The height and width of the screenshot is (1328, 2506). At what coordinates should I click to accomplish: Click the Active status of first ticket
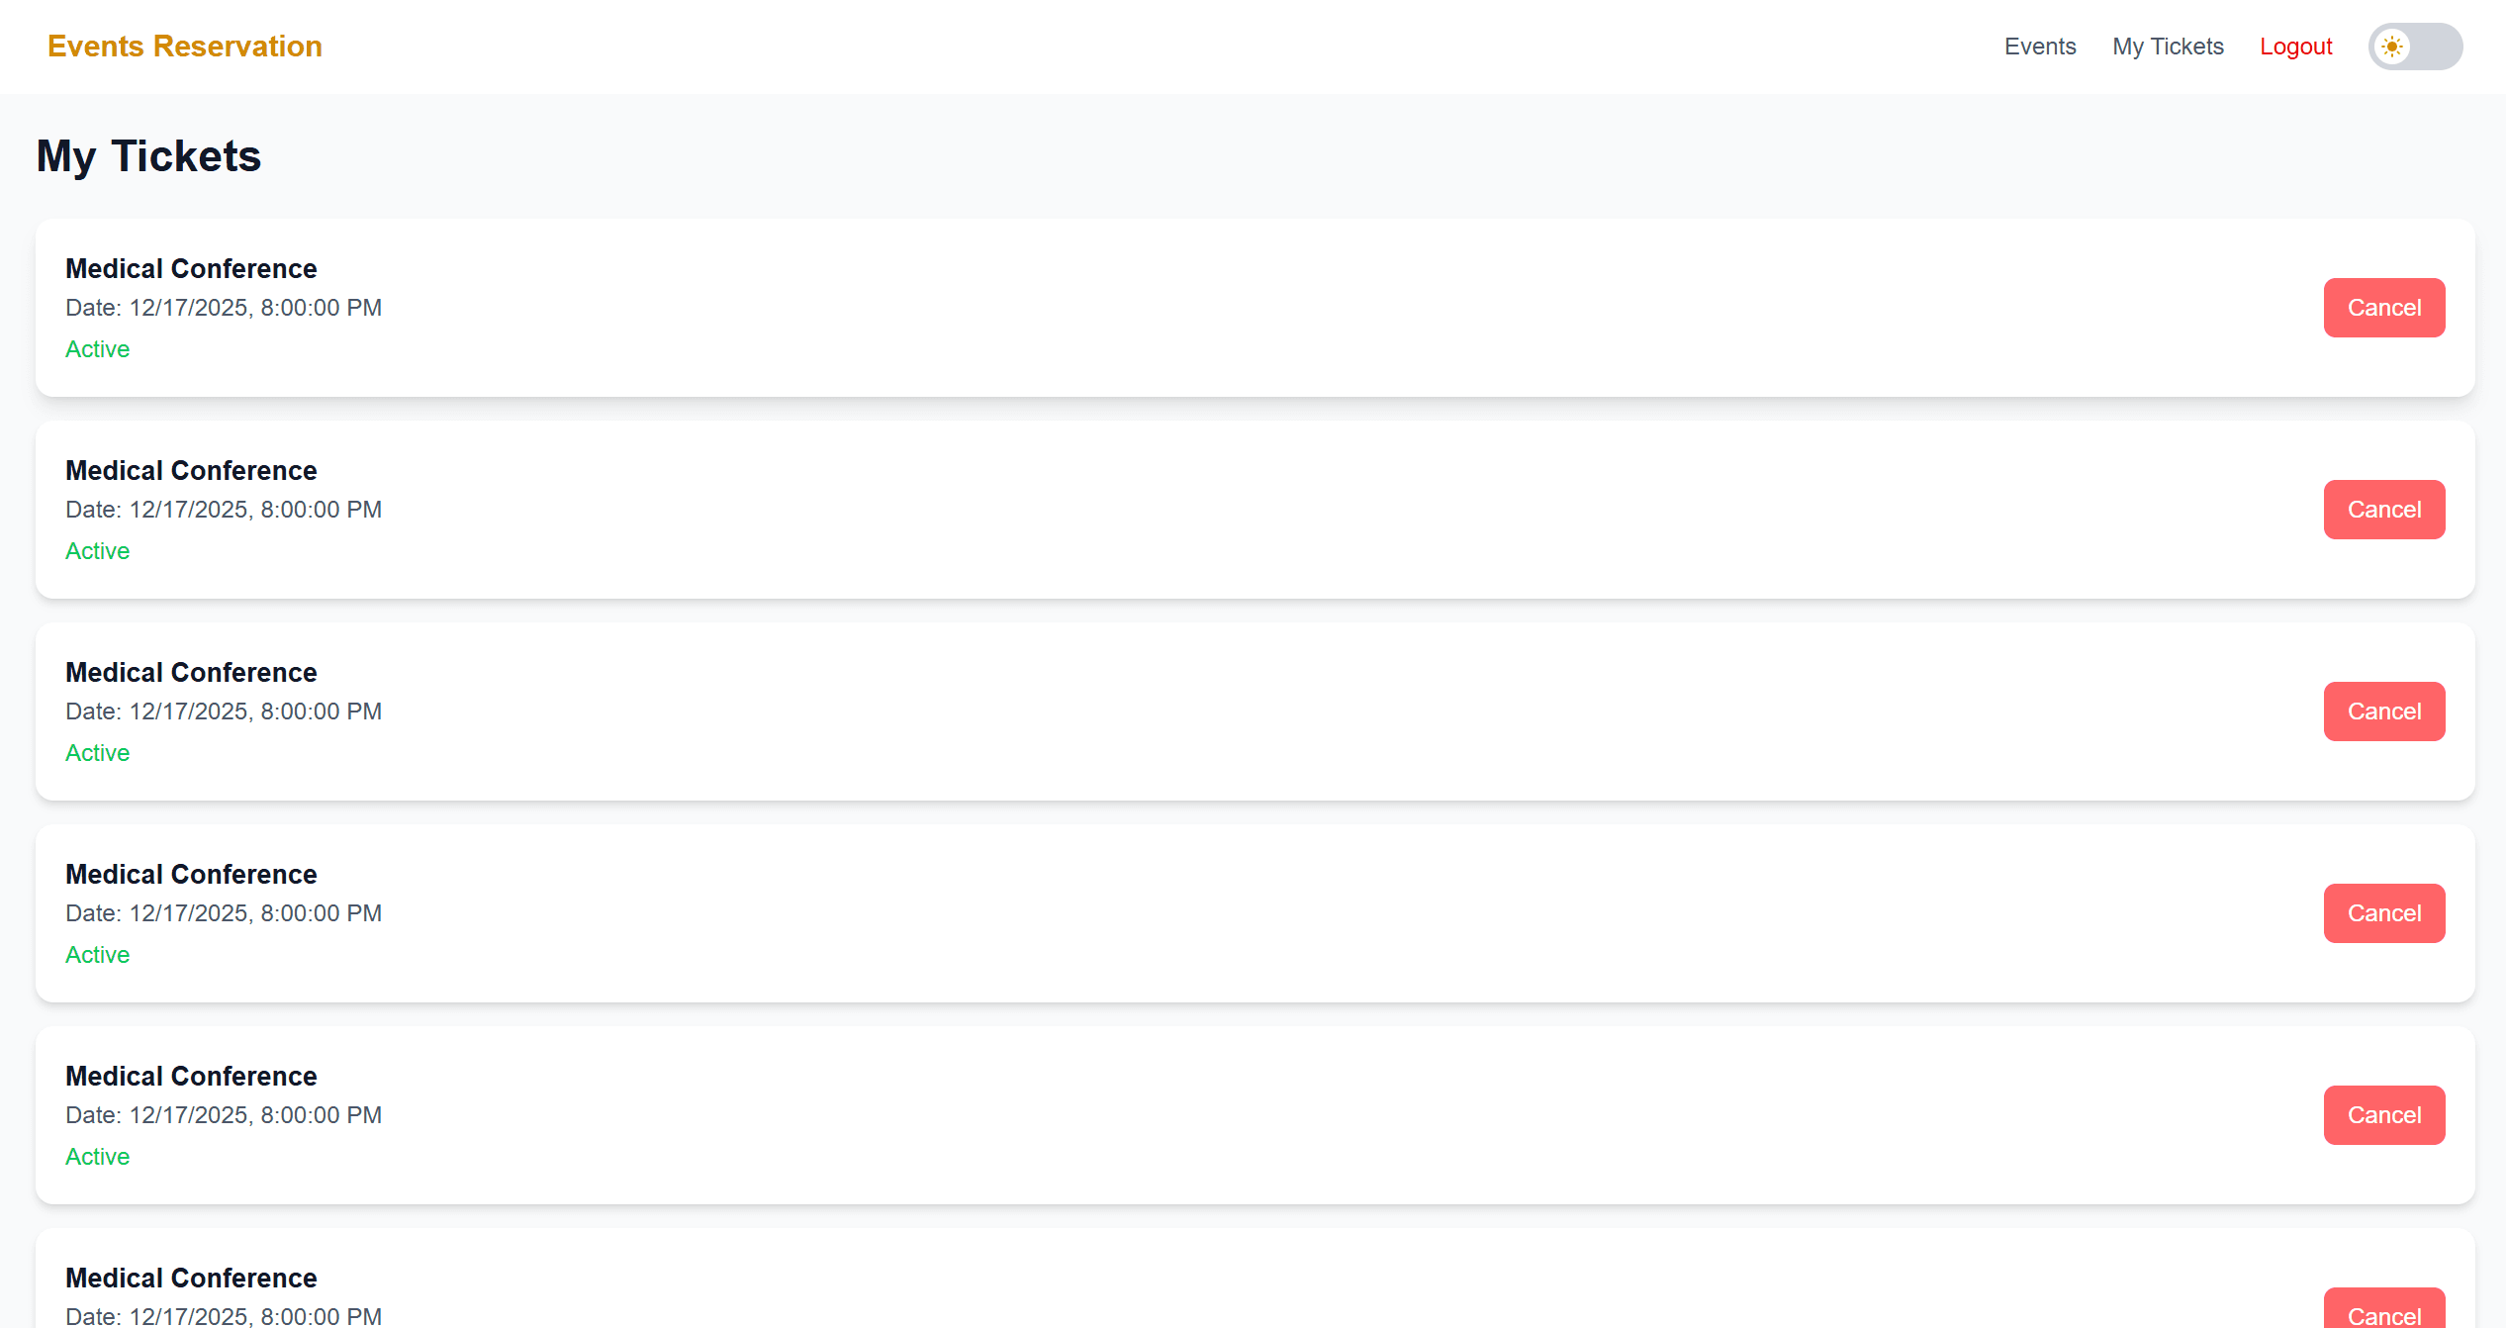97,349
